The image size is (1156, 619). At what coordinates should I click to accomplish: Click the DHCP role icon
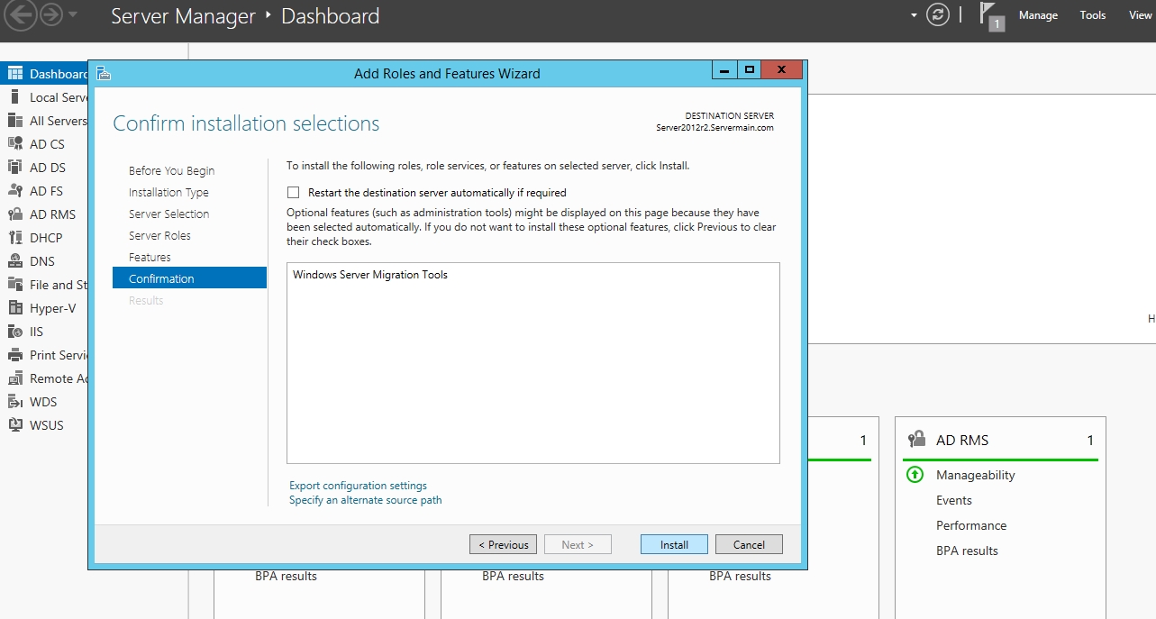coord(15,238)
